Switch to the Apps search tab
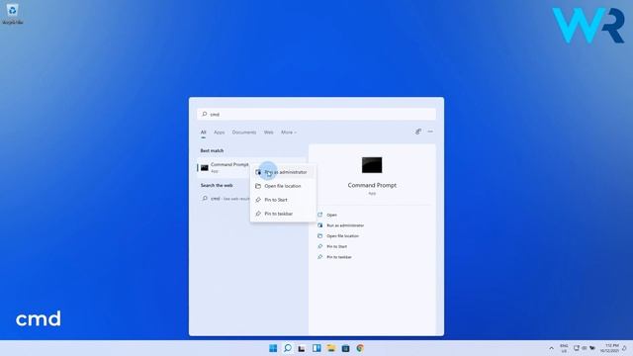The width and height of the screenshot is (633, 356). click(220, 133)
